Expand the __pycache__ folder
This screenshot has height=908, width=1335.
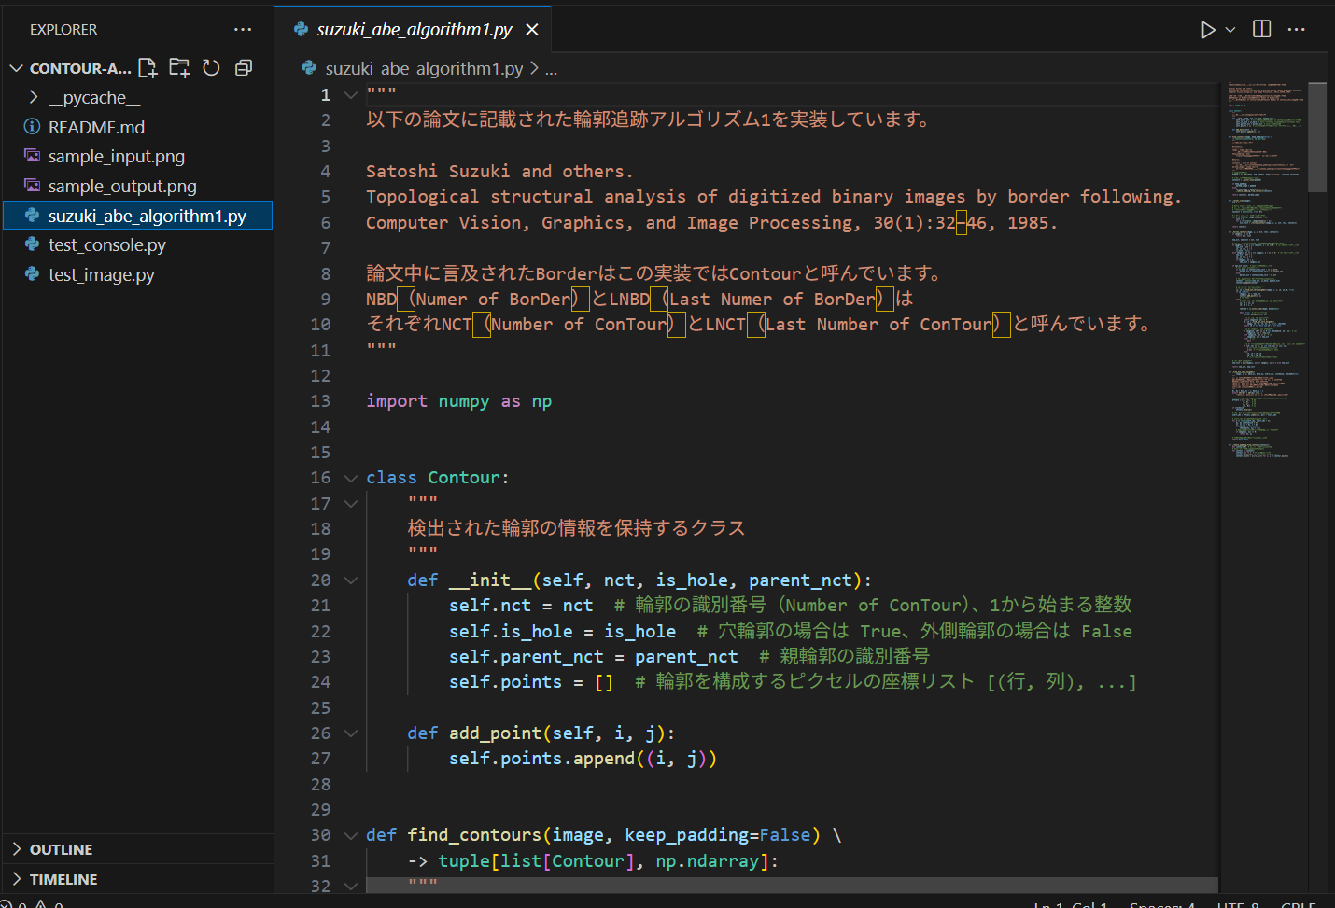click(x=34, y=96)
